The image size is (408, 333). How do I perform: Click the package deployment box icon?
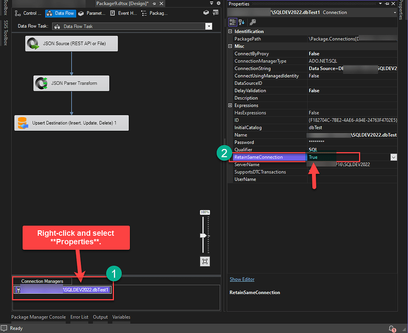[x=206, y=12]
